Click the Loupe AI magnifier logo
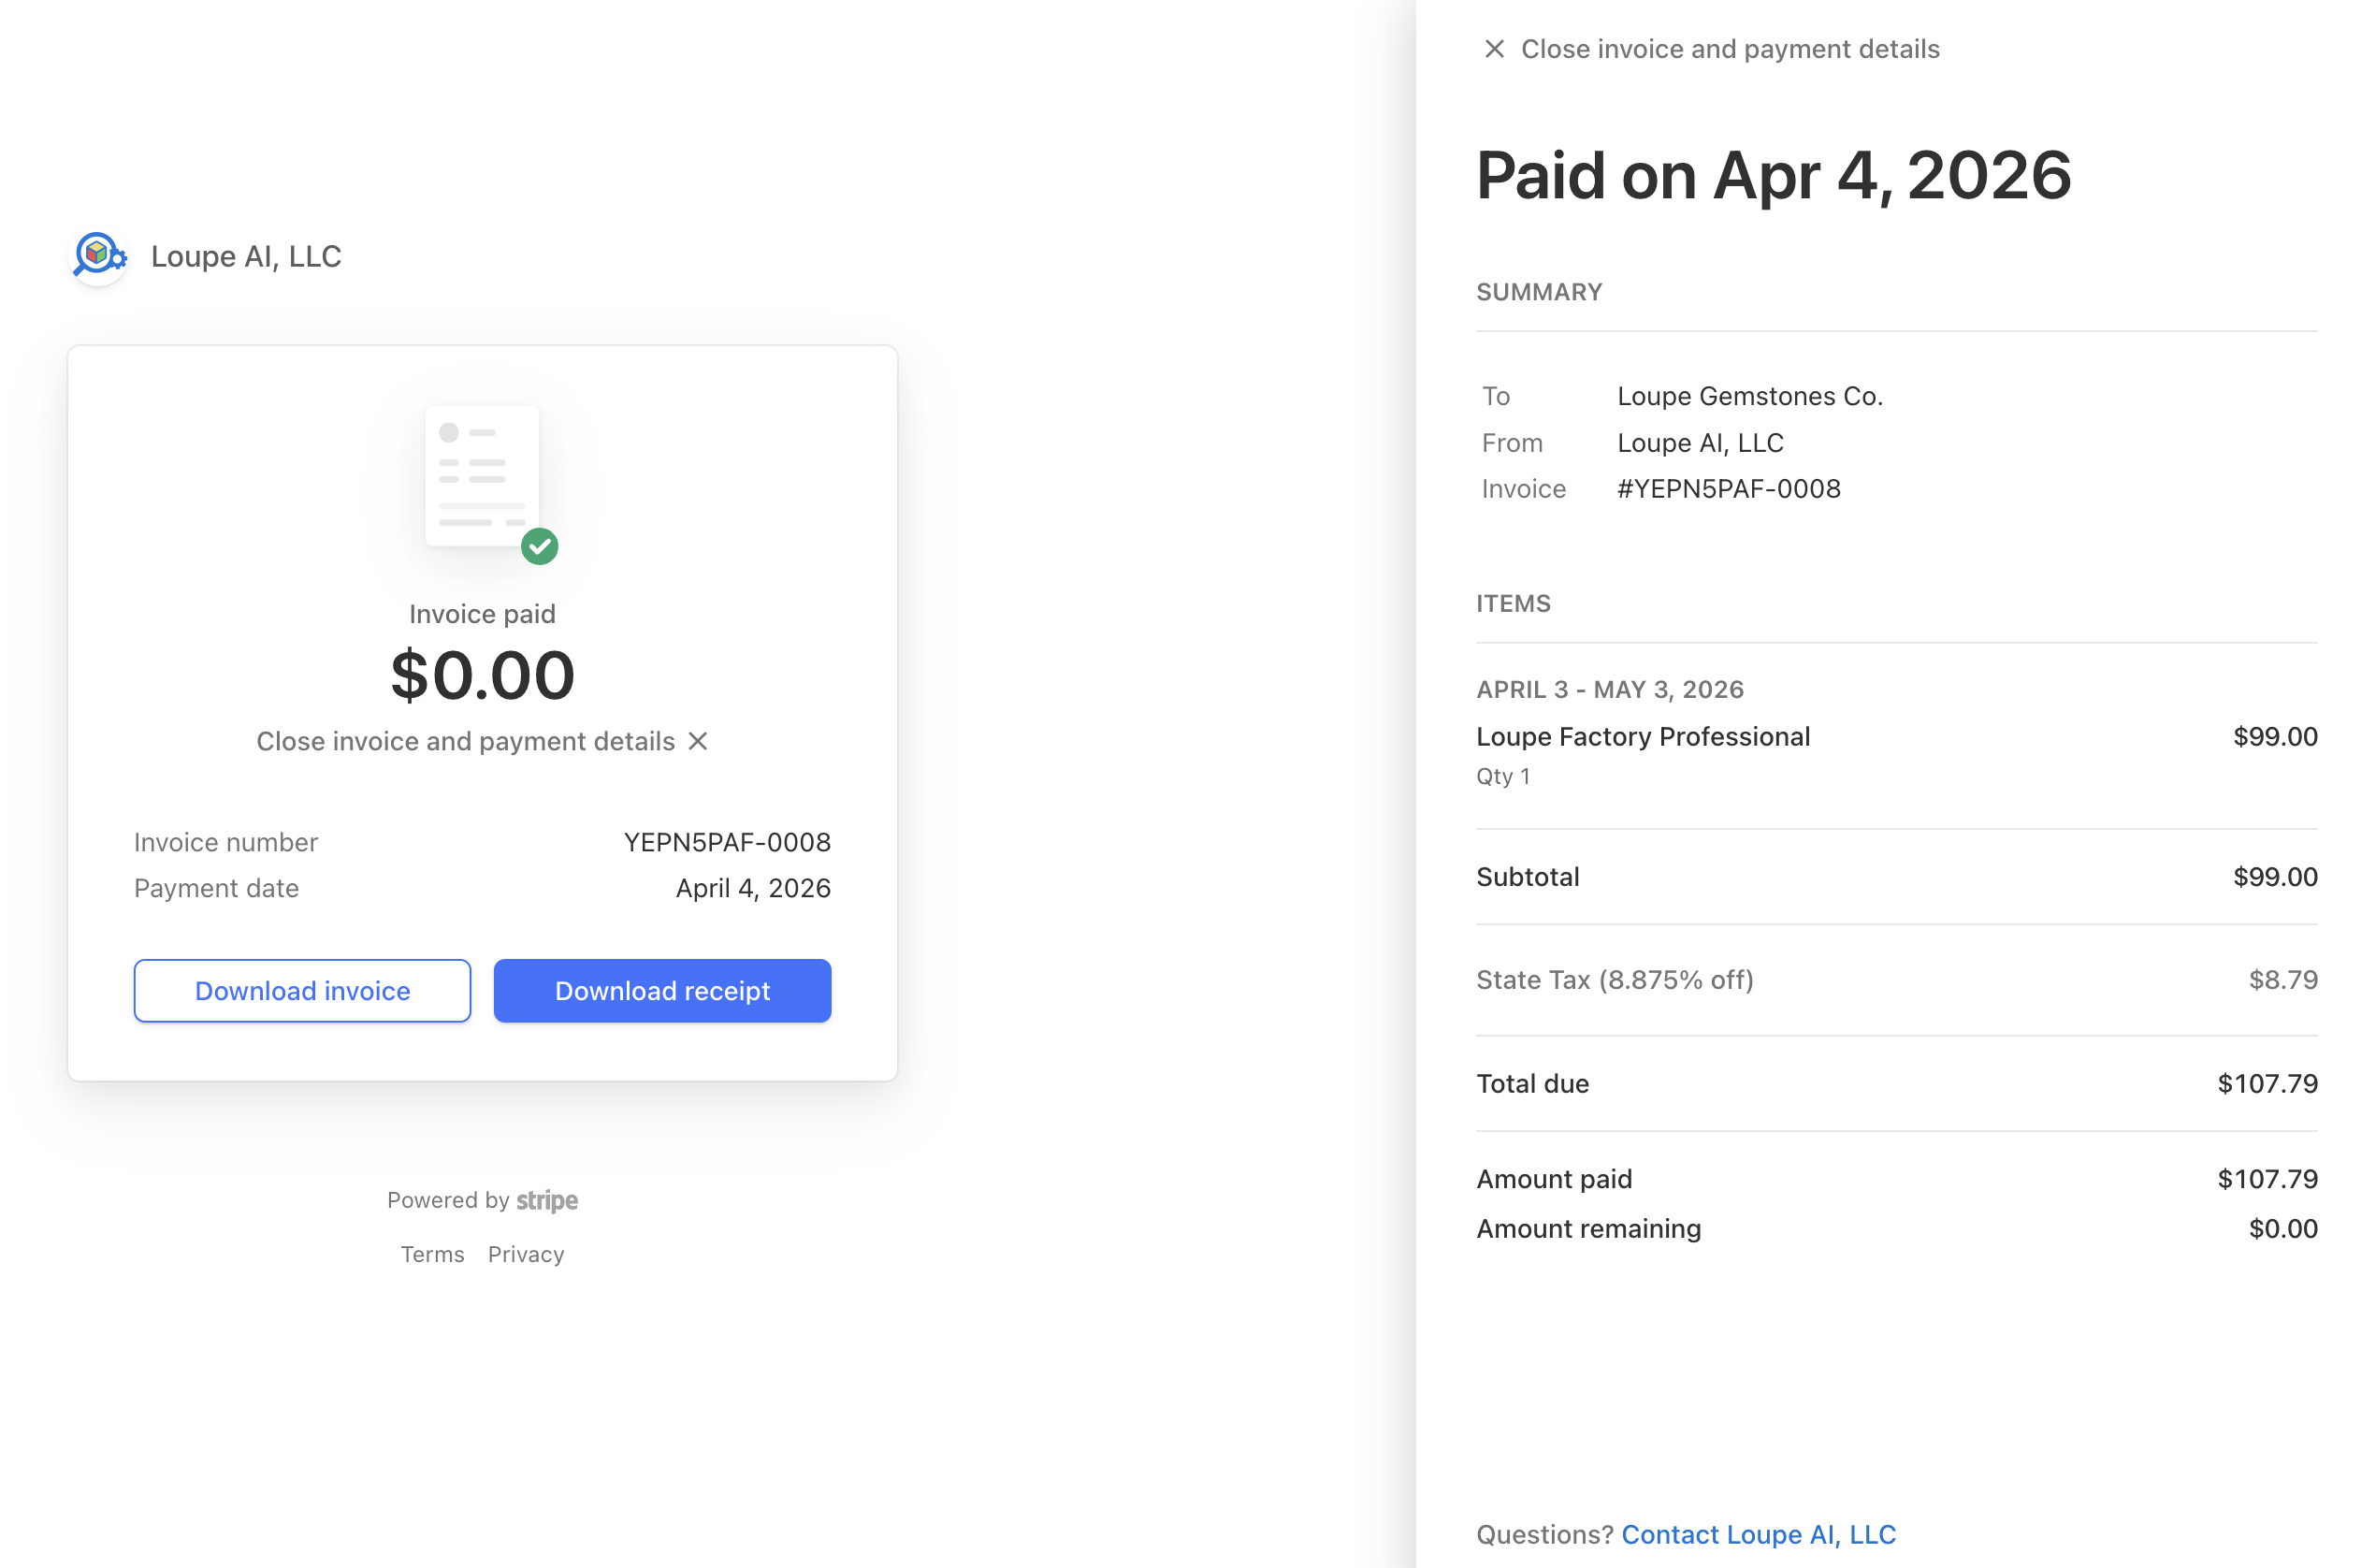Viewport: 2376px width, 1568px height. (99, 256)
